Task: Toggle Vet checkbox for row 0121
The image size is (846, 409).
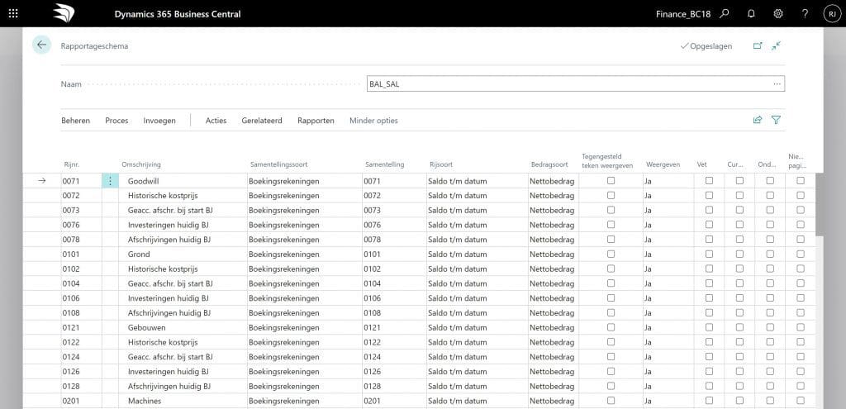Action: point(709,327)
